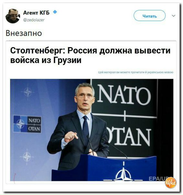Click the speaker's pointing hand
This screenshot has width=183, height=195.
[x=71, y=137]
